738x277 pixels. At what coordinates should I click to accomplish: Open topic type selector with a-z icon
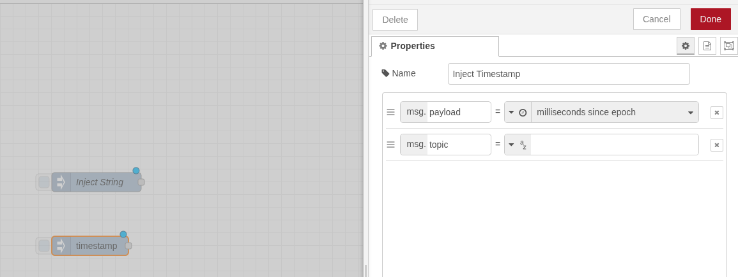[518, 145]
